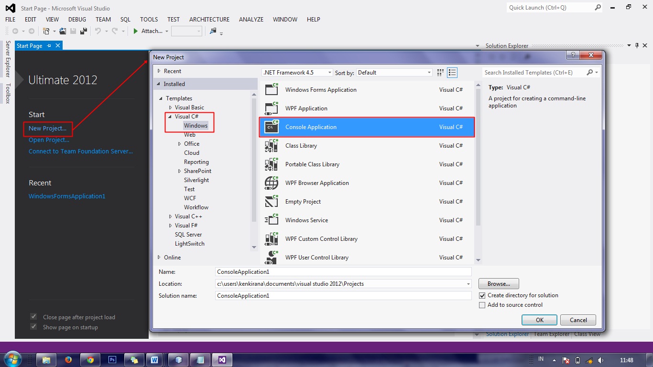Open the Attach debug target dropdown arrow
The image size is (653, 367).
tap(167, 31)
